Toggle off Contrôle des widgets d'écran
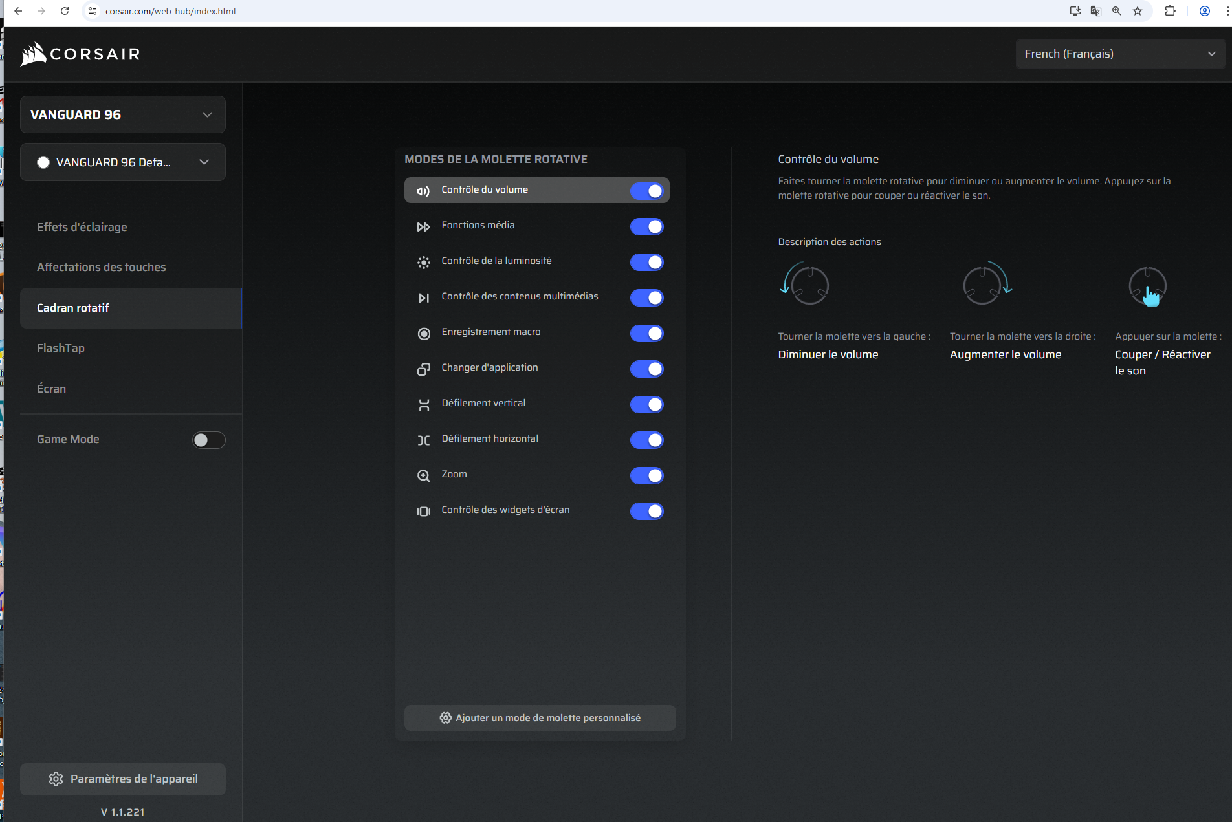 click(x=646, y=511)
